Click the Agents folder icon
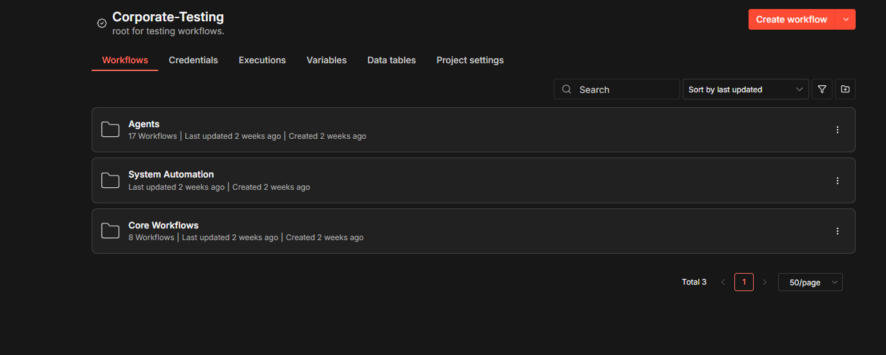This screenshot has width=886, height=355. [110, 130]
